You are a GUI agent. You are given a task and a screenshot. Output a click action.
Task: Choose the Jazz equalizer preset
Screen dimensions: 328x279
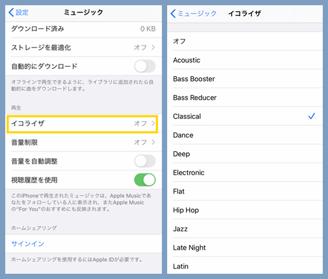[x=245, y=229]
